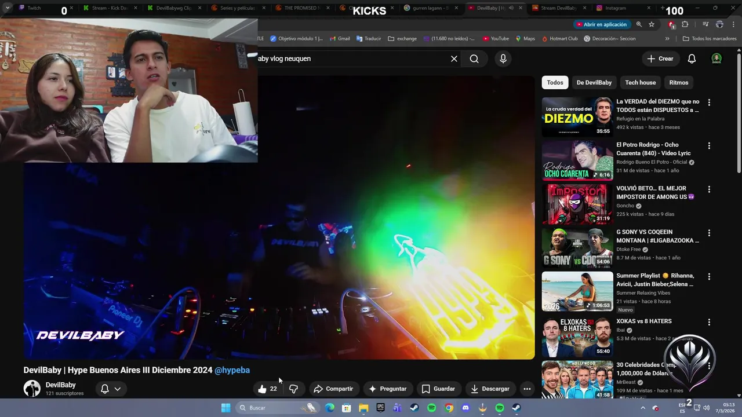Bookmark this page with the star
This screenshot has width=742, height=417.
tap(652, 24)
